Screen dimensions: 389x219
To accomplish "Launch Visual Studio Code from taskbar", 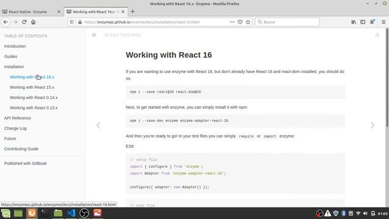I will (71, 214).
